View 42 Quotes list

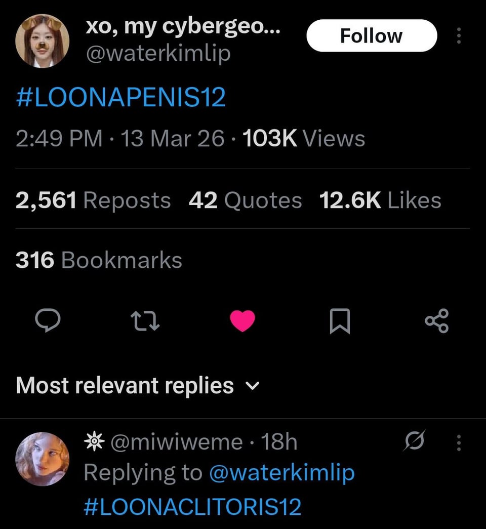pos(245,200)
